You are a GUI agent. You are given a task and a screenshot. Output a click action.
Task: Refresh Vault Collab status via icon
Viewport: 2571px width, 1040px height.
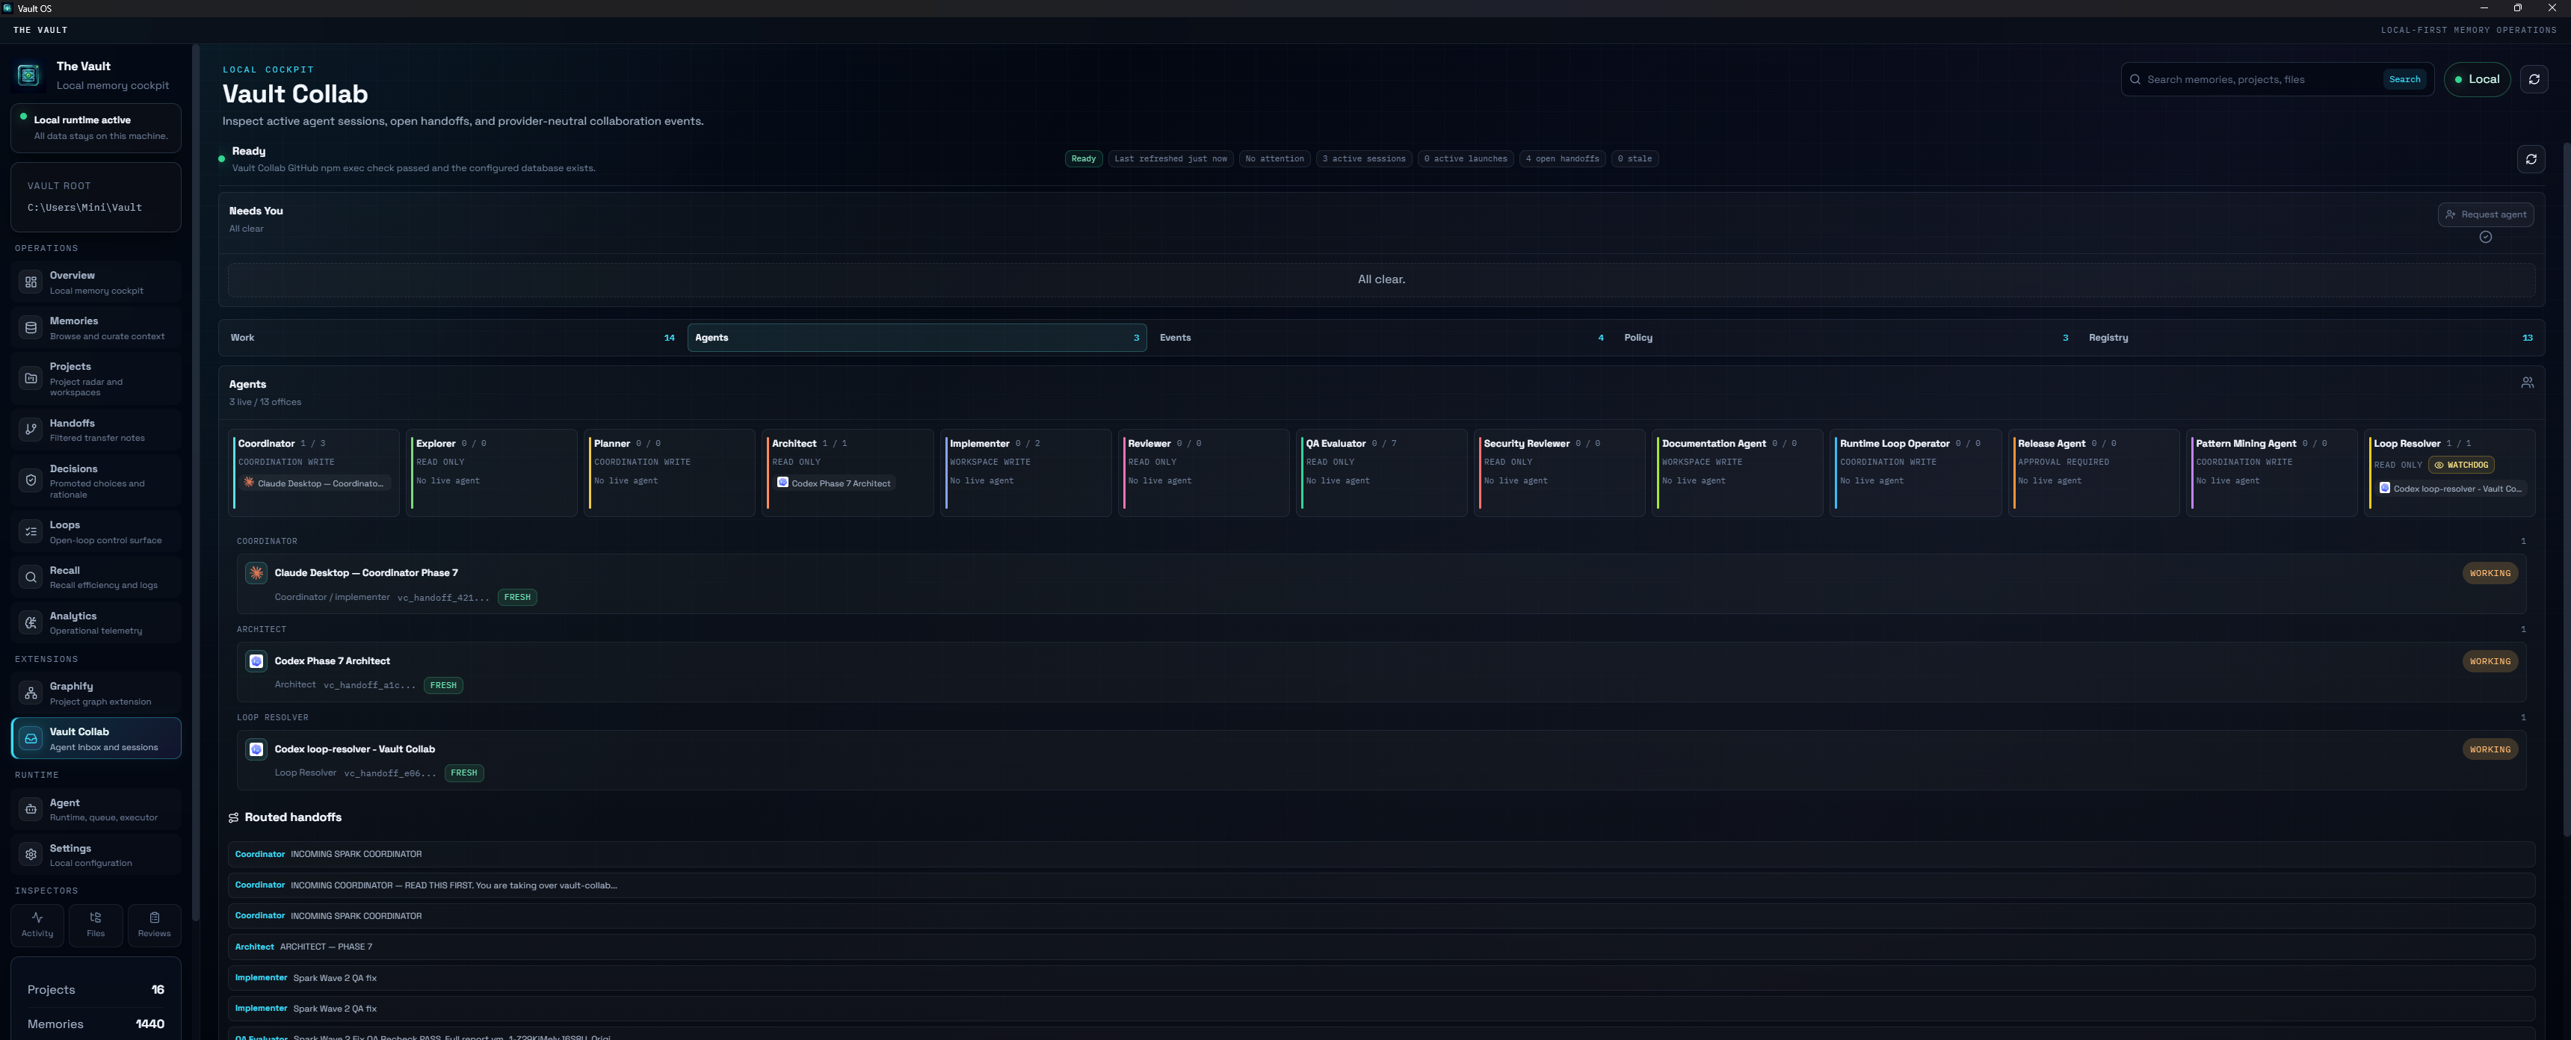tap(2531, 158)
